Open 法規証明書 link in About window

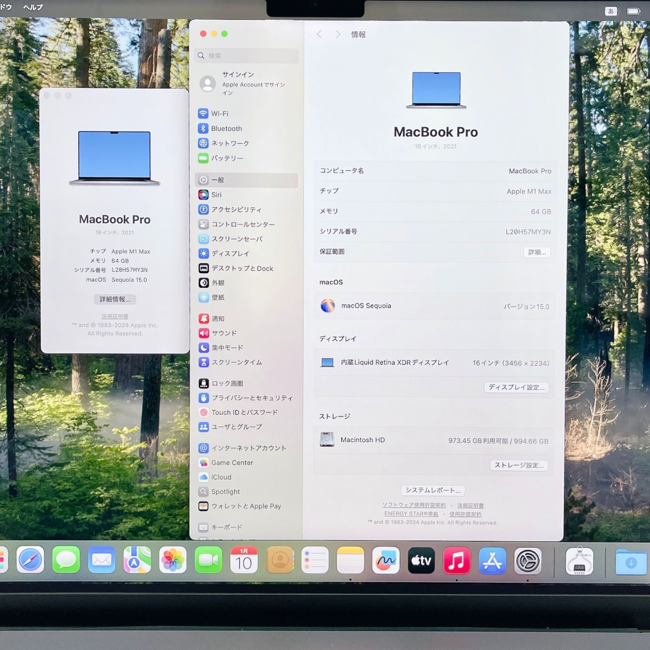pos(115,316)
